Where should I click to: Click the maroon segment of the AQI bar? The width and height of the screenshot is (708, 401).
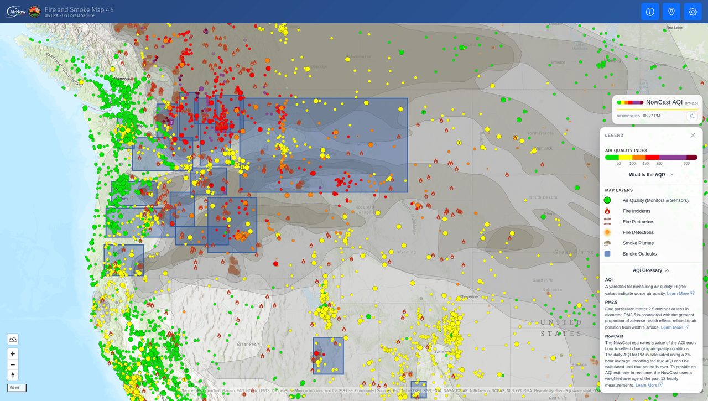(x=692, y=157)
